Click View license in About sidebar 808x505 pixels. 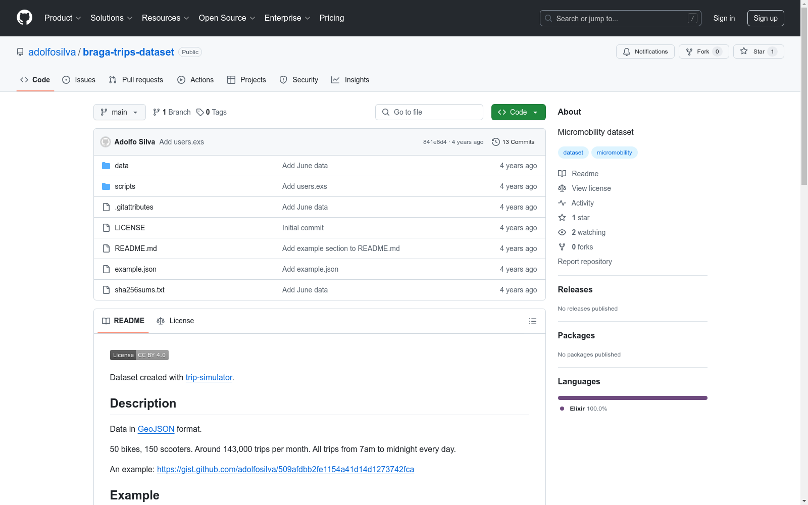(584, 188)
